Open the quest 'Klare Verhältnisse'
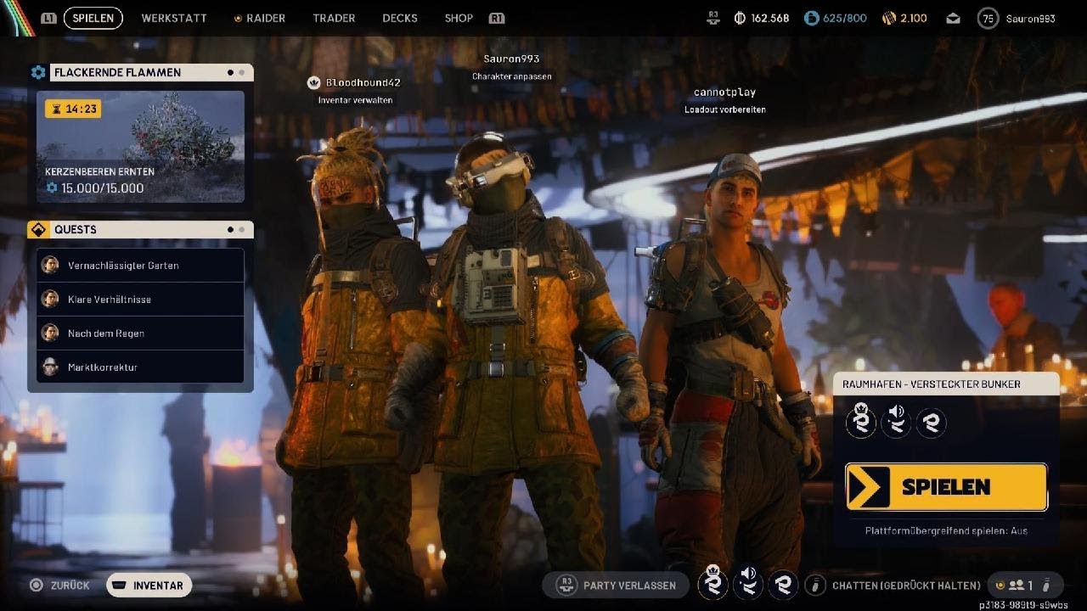This screenshot has height=611, width=1087. tap(140, 300)
